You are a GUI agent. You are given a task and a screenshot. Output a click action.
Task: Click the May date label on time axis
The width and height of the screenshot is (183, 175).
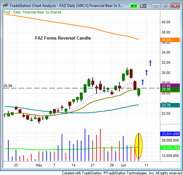click(x=39, y=165)
